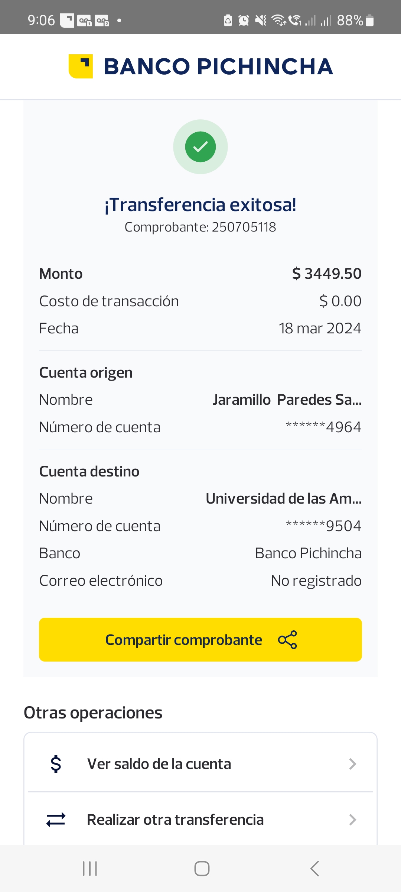Image resolution: width=401 pixels, height=892 pixels.
Task: Tap the truncated Jaramillo Paredes Sa... name
Action: pyautogui.click(x=287, y=400)
